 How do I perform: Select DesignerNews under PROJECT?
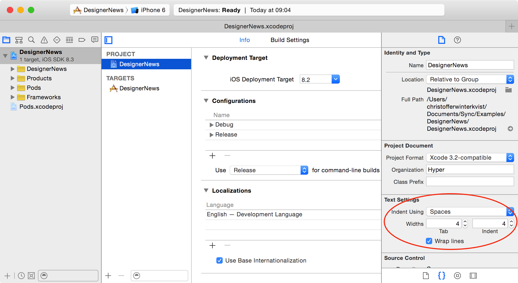146,64
